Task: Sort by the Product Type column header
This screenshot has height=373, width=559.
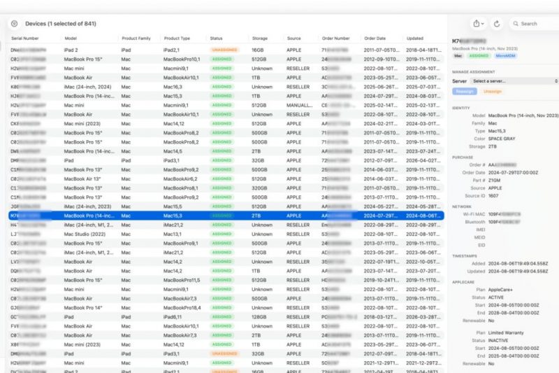Action: [177, 38]
